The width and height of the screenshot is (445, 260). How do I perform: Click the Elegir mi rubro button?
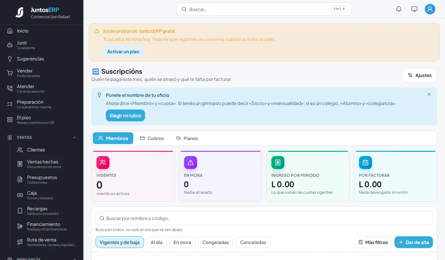[x=125, y=115]
